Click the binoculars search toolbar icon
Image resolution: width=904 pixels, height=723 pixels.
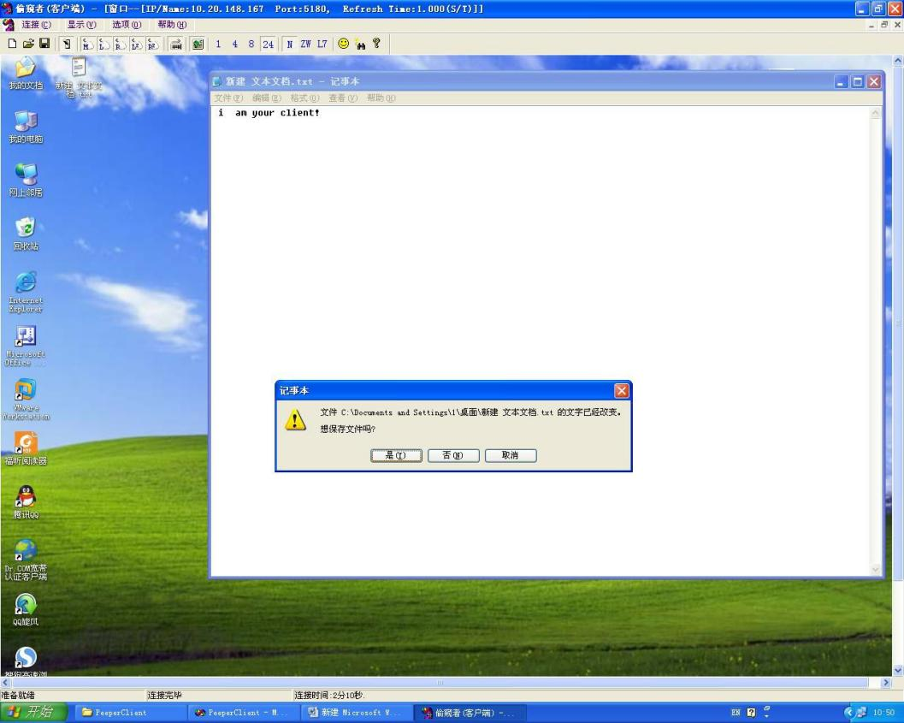(x=360, y=44)
